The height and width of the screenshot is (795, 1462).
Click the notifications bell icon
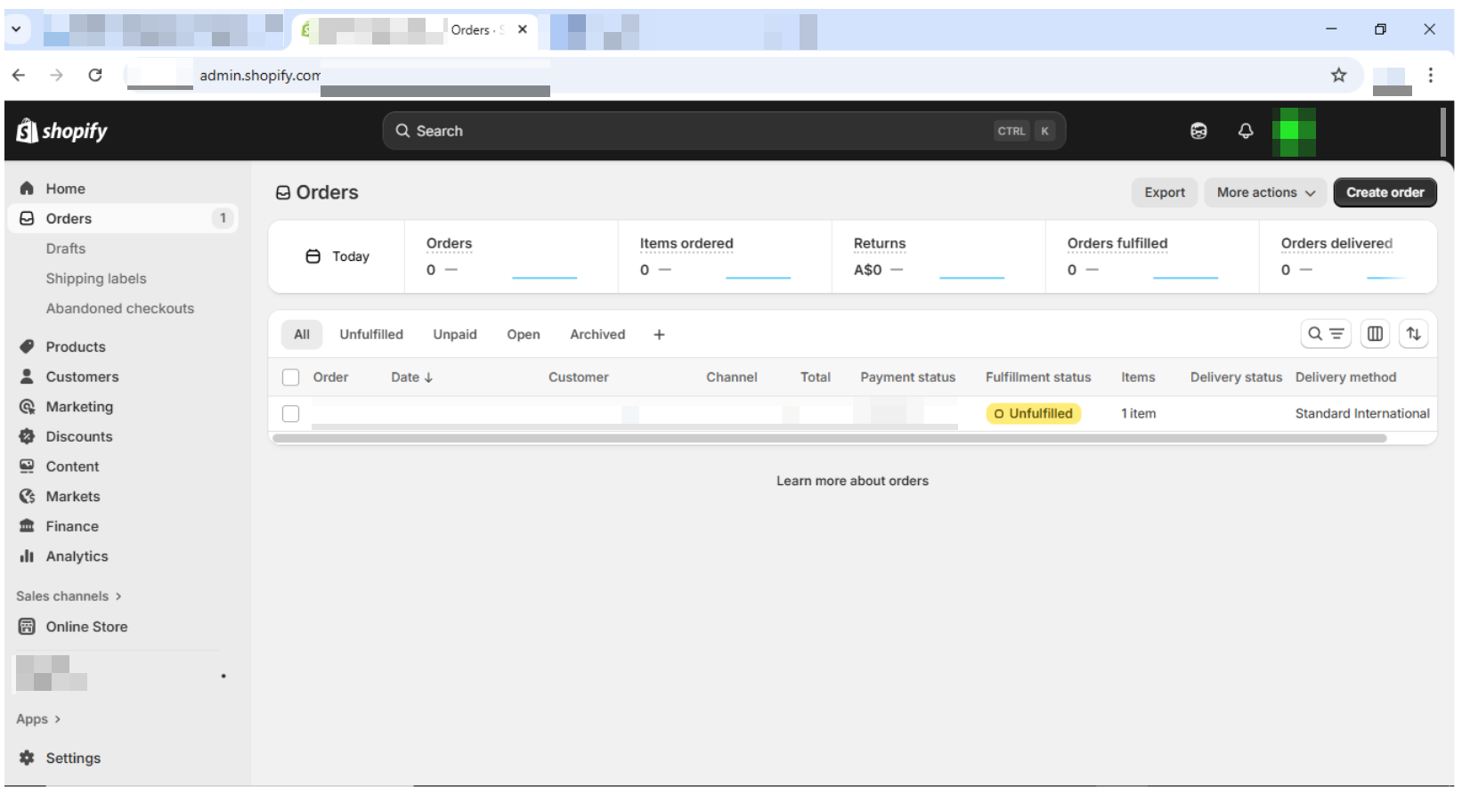(1246, 131)
